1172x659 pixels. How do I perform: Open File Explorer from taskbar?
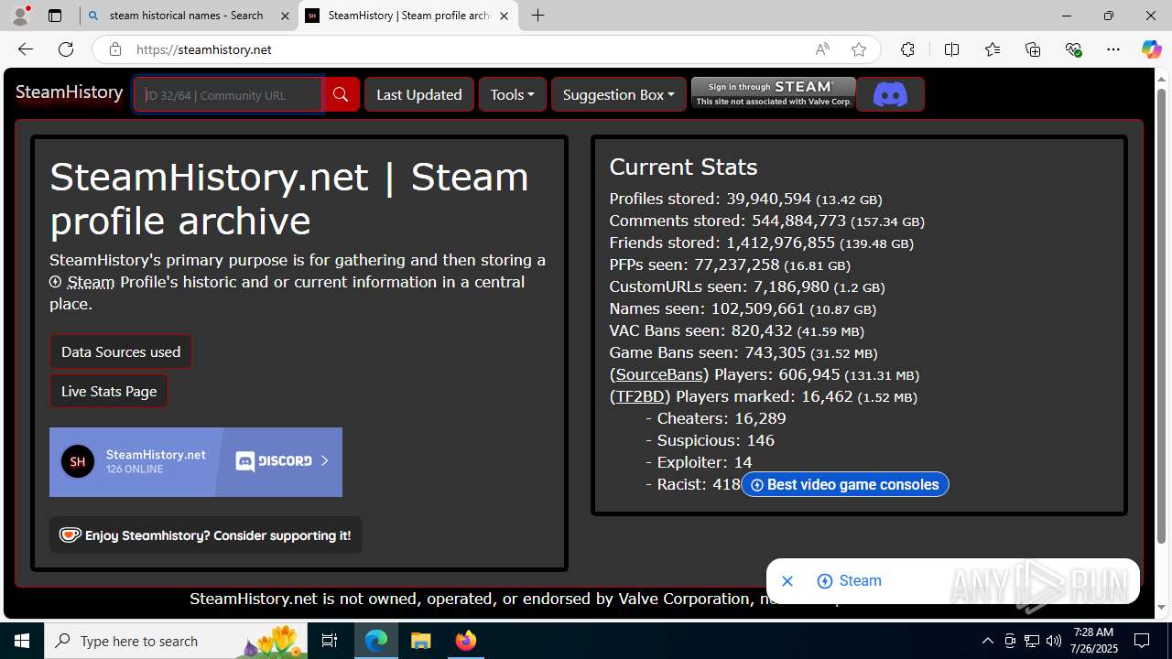pyautogui.click(x=420, y=641)
